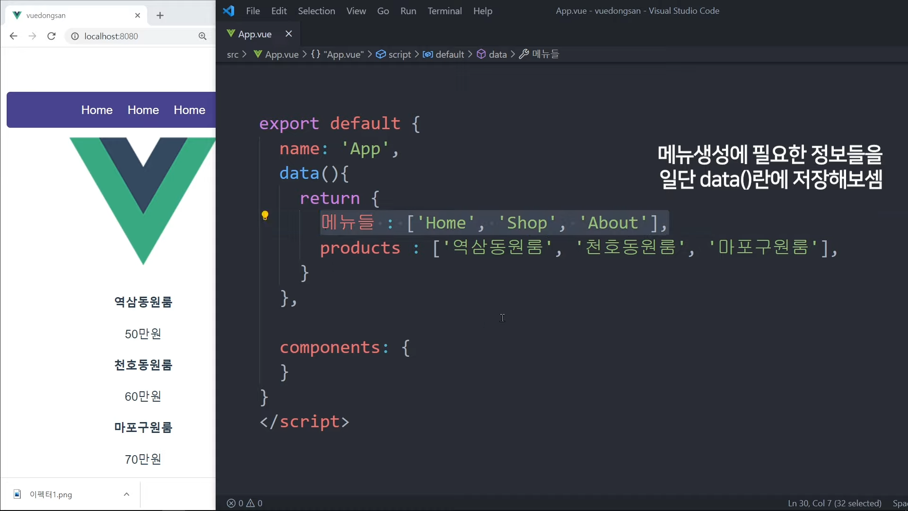908x511 pixels.
Task: Click the browser back arrow
Action: (x=13, y=36)
